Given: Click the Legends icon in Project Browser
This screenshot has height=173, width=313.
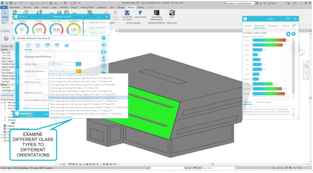Looking at the screenshot, I should (x=5, y=126).
